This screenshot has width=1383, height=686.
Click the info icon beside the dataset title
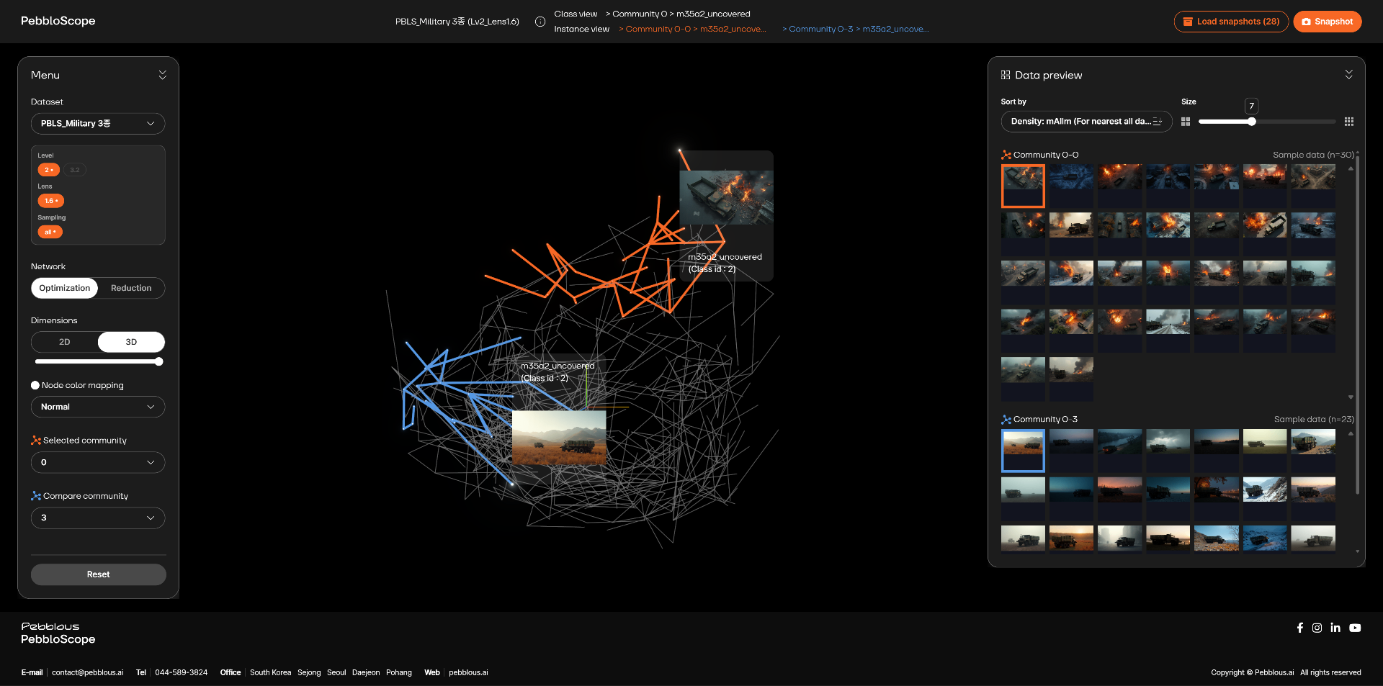click(540, 22)
